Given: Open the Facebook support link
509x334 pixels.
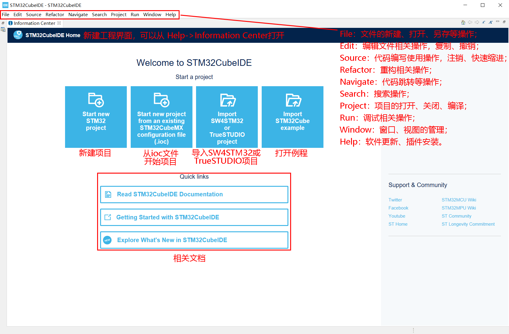Looking at the screenshot, I should 398,208.
